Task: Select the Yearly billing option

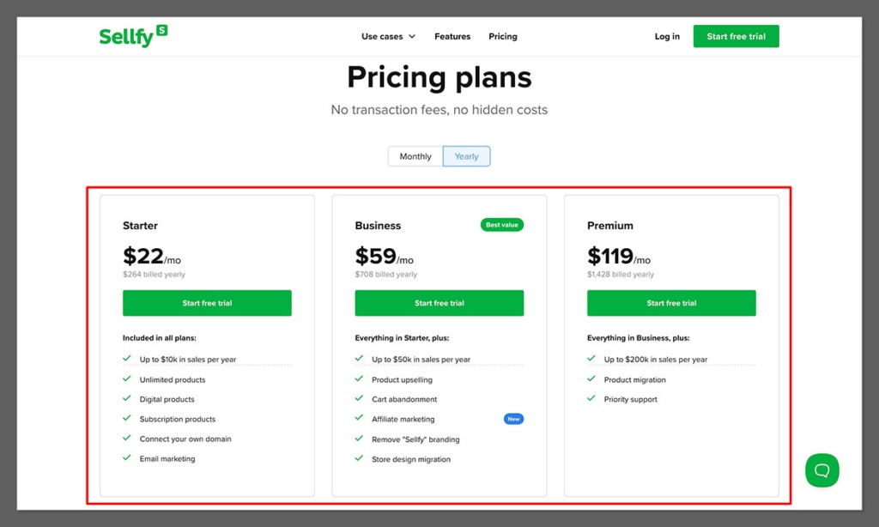Action: click(x=466, y=156)
